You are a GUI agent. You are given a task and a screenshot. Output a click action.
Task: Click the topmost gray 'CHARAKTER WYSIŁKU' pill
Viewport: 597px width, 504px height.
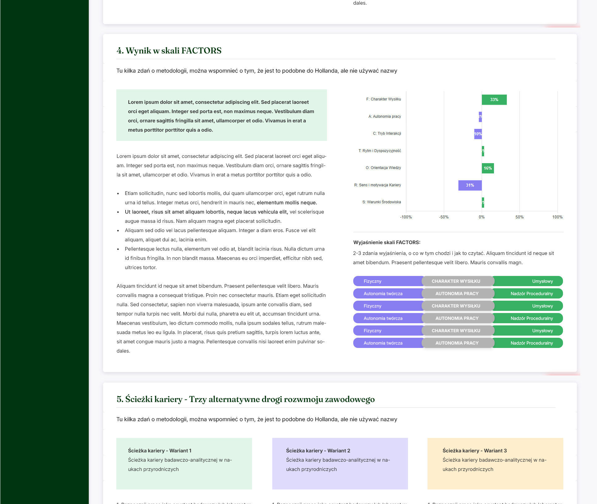(456, 281)
